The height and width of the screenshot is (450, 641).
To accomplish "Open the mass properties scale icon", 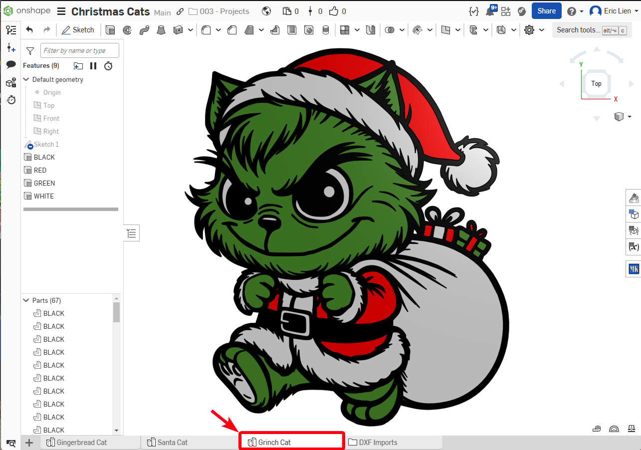I will pos(632,428).
